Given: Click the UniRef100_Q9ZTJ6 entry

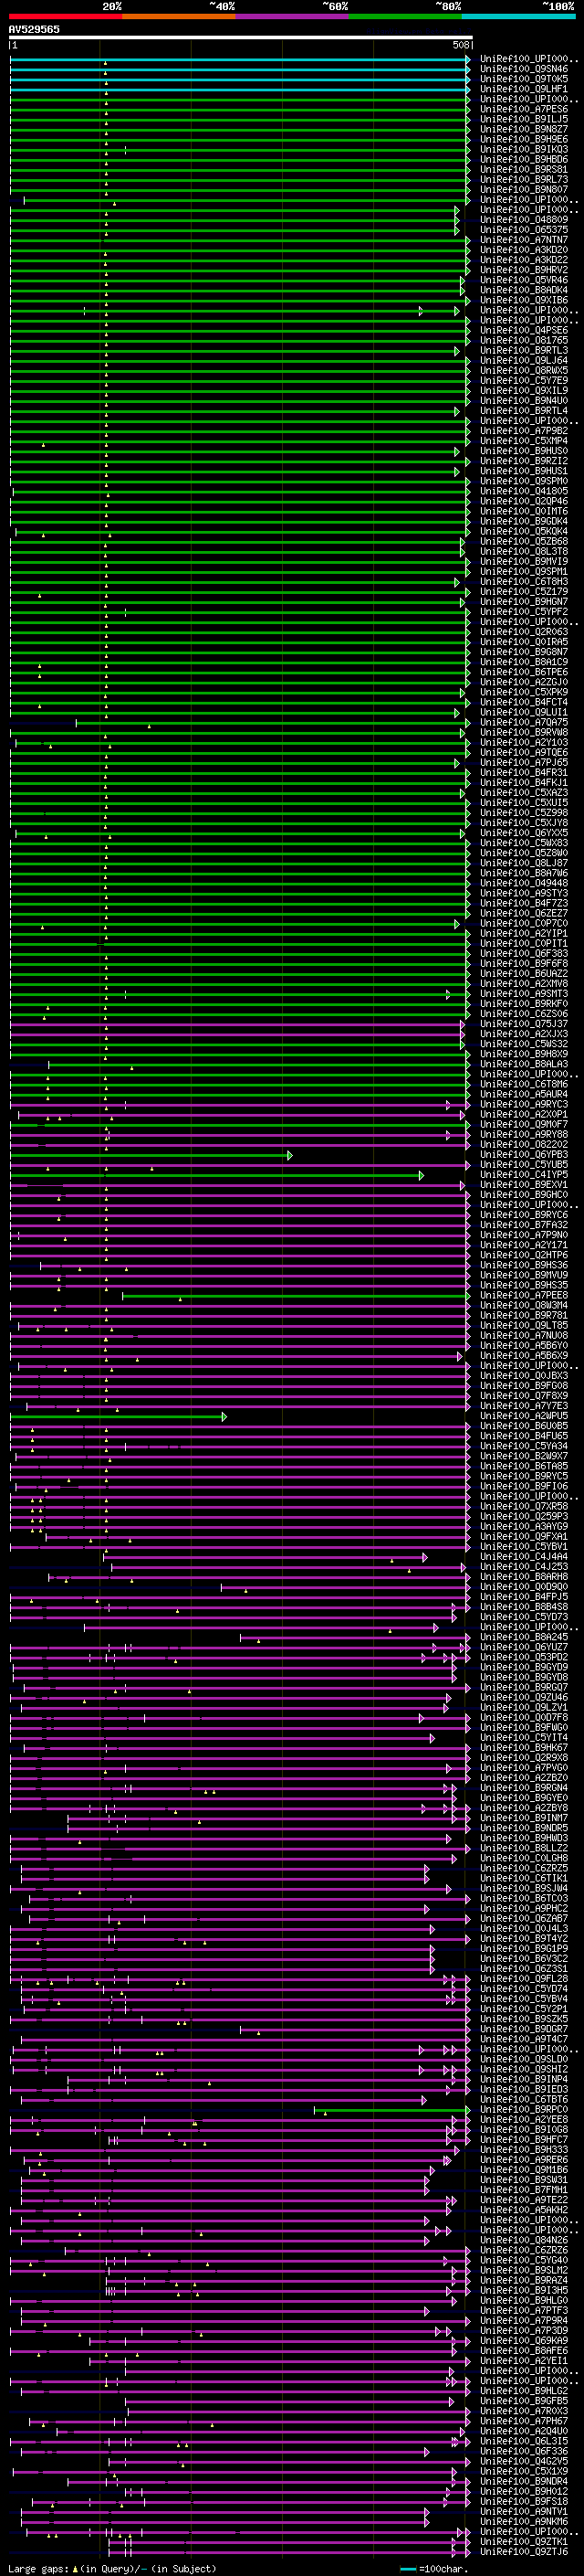Looking at the screenshot, I should click(524, 2551).
